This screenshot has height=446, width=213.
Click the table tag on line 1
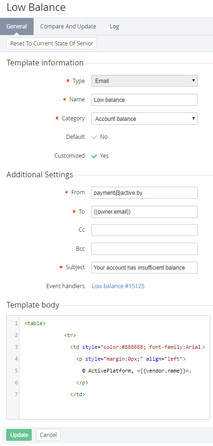[35, 323]
